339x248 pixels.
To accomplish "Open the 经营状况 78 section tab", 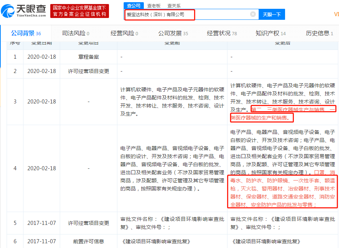I will coord(222,33).
